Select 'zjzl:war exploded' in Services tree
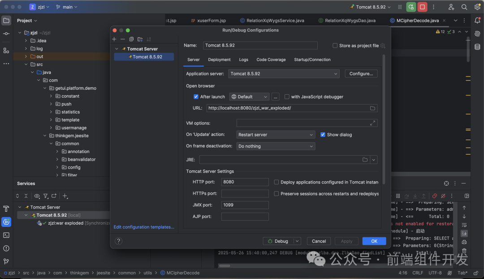The height and width of the screenshot is (279, 484). click(65, 223)
